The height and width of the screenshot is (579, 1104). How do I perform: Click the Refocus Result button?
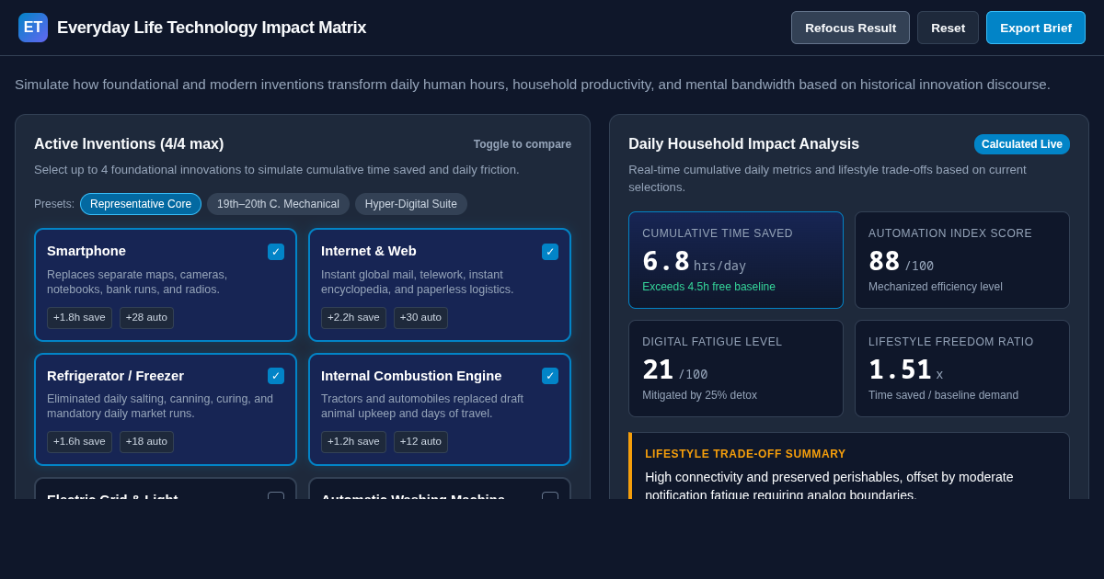click(x=850, y=28)
